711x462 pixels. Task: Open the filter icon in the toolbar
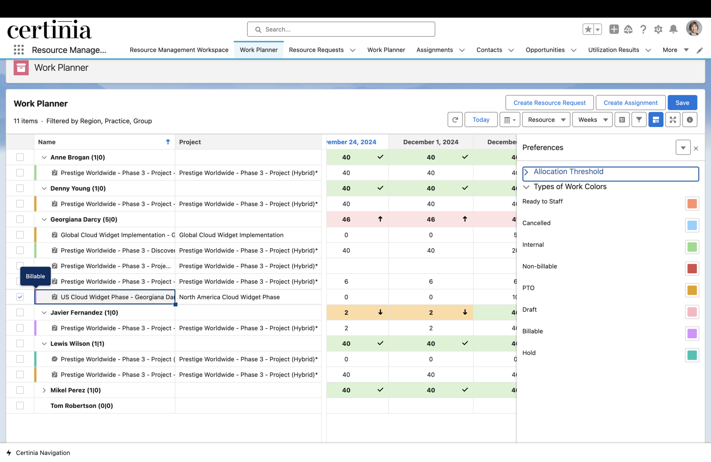click(x=639, y=119)
